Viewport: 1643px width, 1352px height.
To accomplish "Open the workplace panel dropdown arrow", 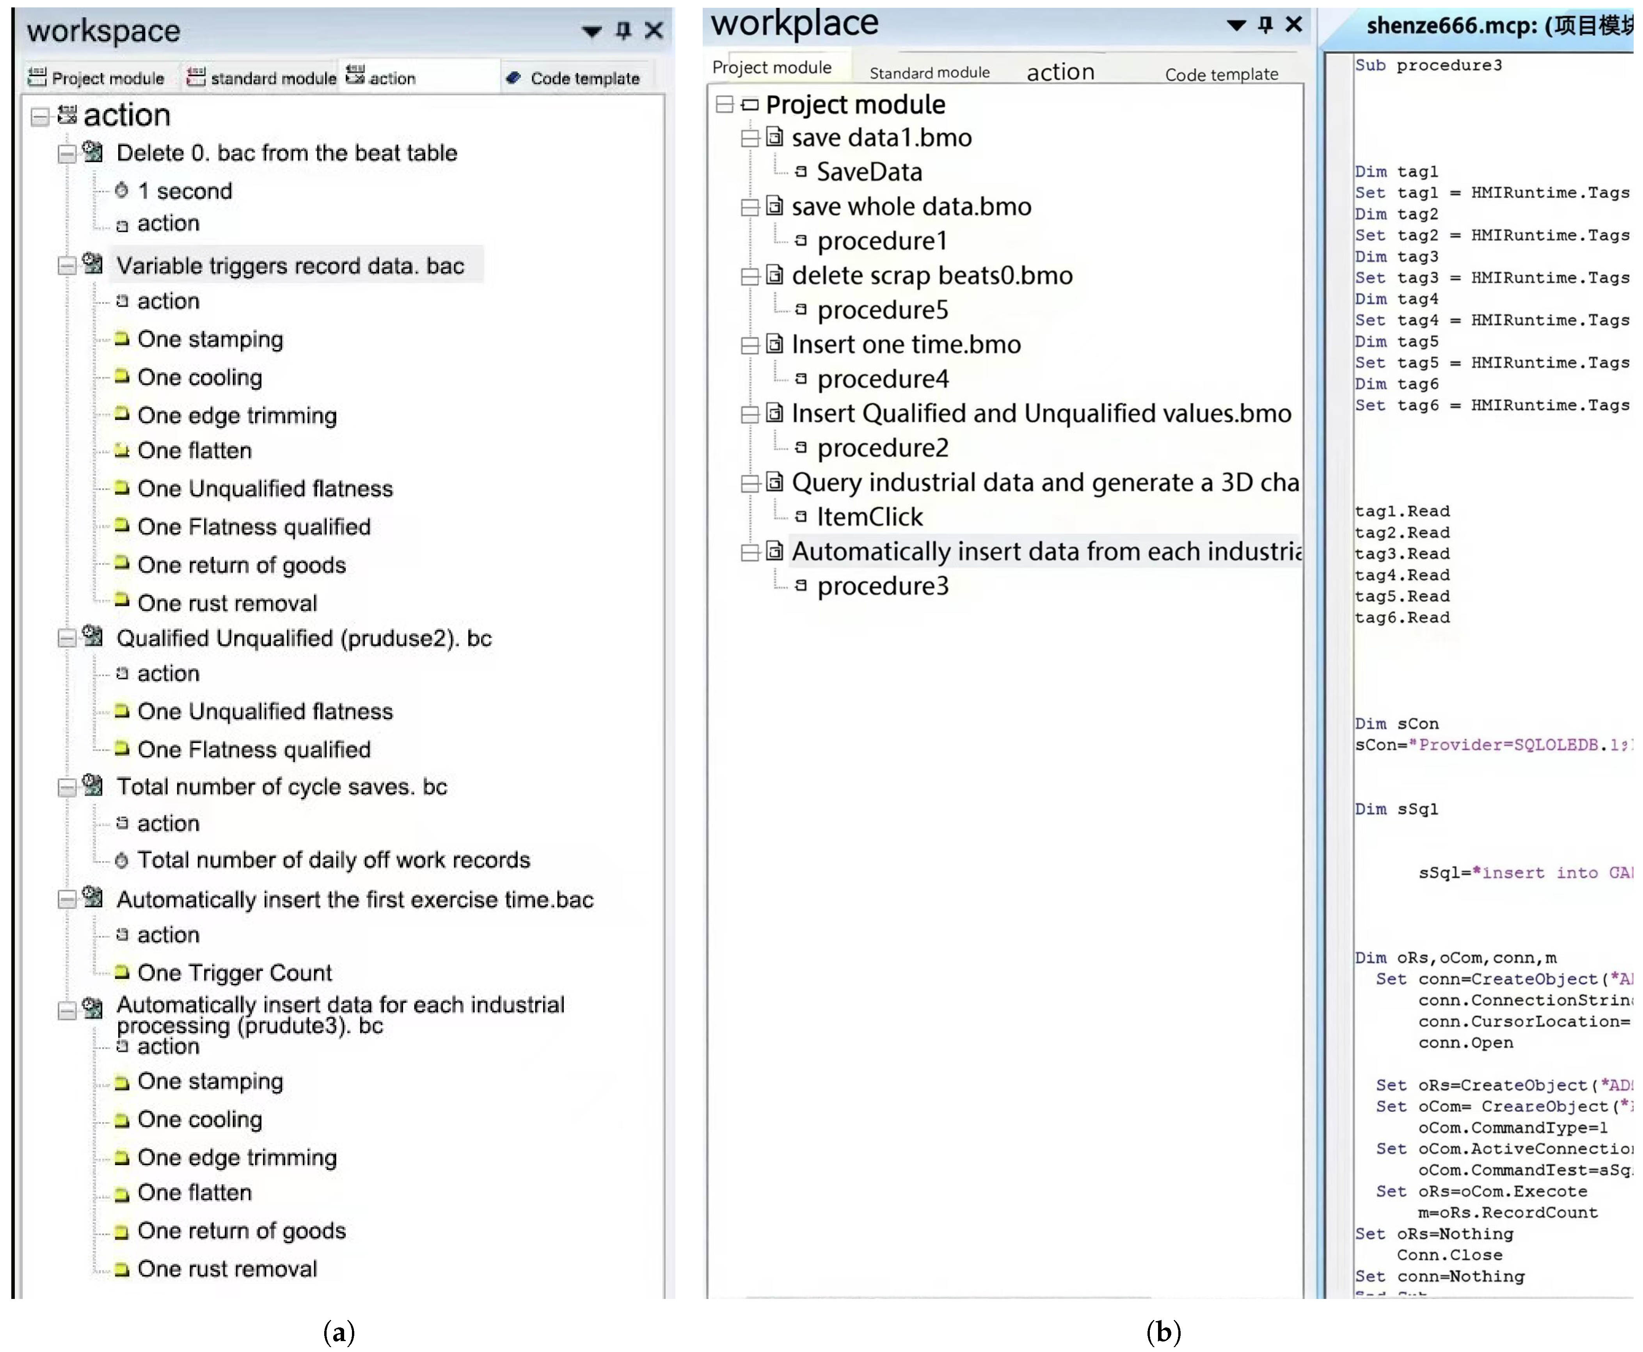I will coord(1236,25).
